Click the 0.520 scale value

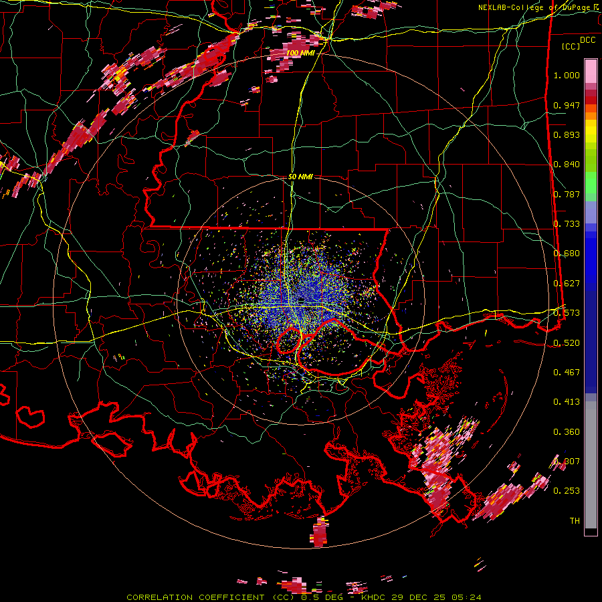point(567,343)
